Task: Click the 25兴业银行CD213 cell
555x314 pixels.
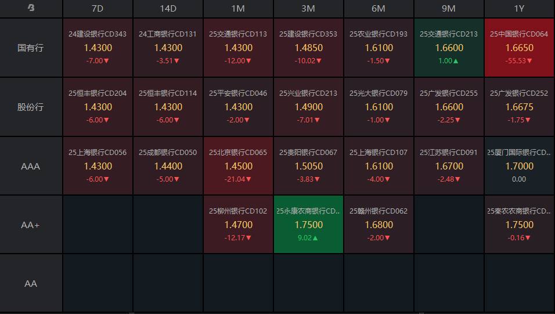Action: click(x=308, y=107)
